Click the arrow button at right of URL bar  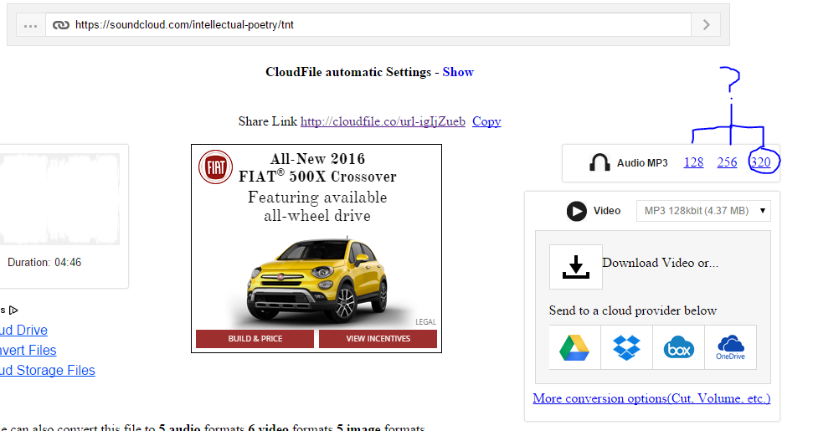pos(706,25)
